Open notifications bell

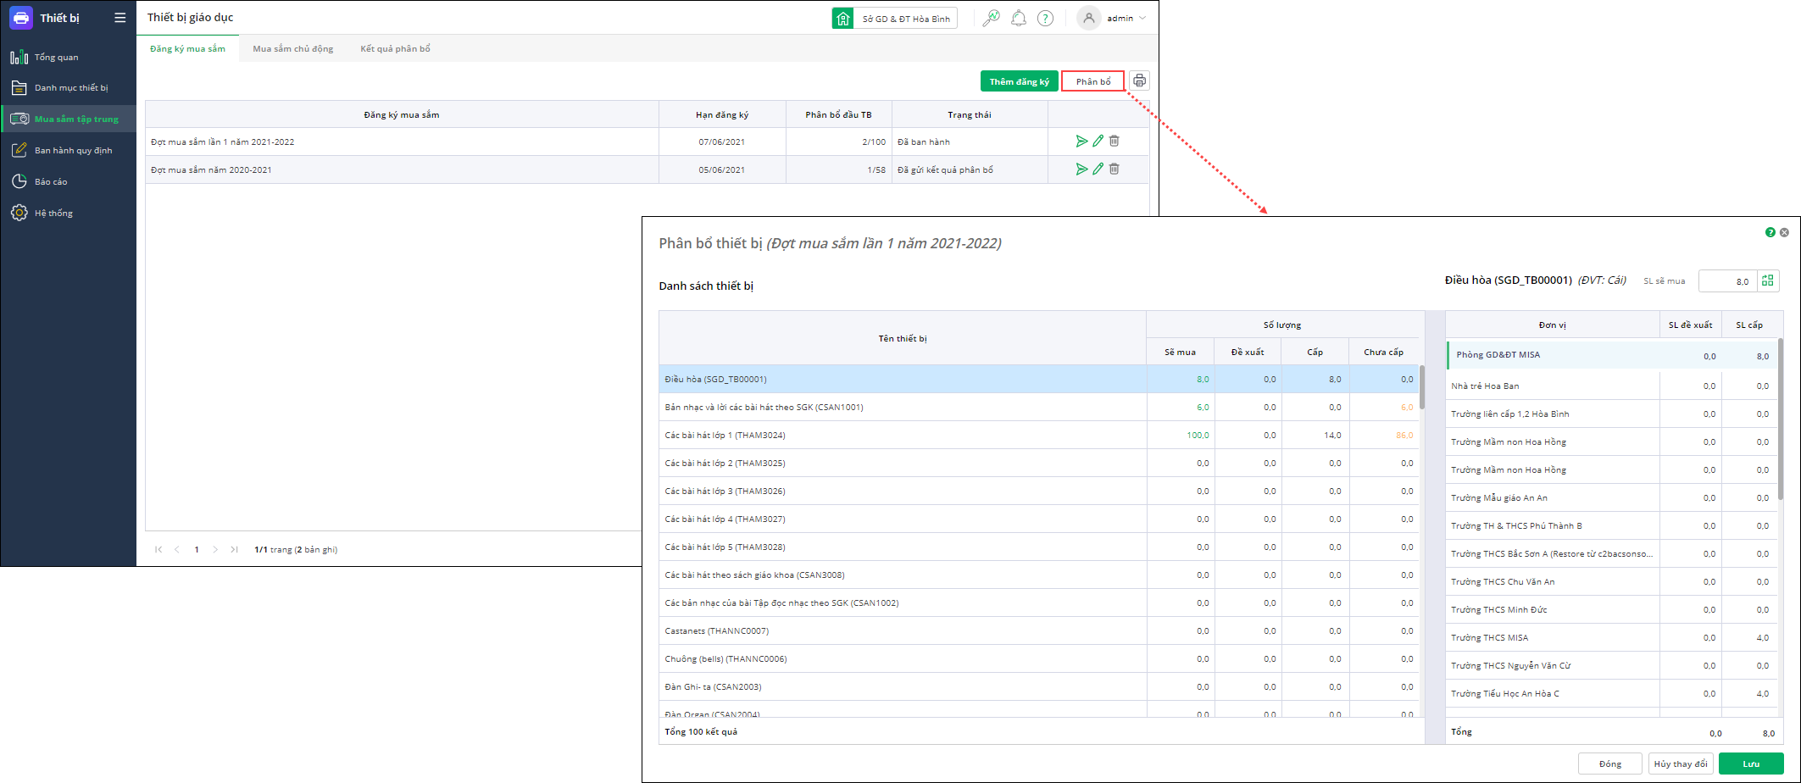tap(1019, 18)
